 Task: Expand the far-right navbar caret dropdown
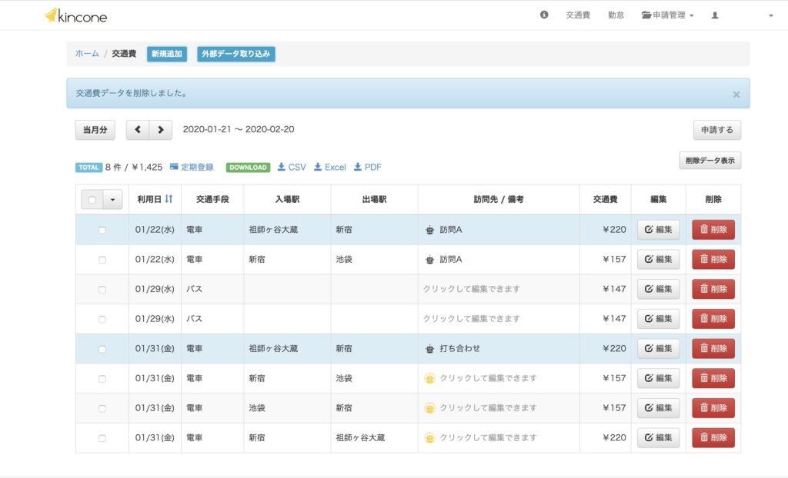point(770,15)
